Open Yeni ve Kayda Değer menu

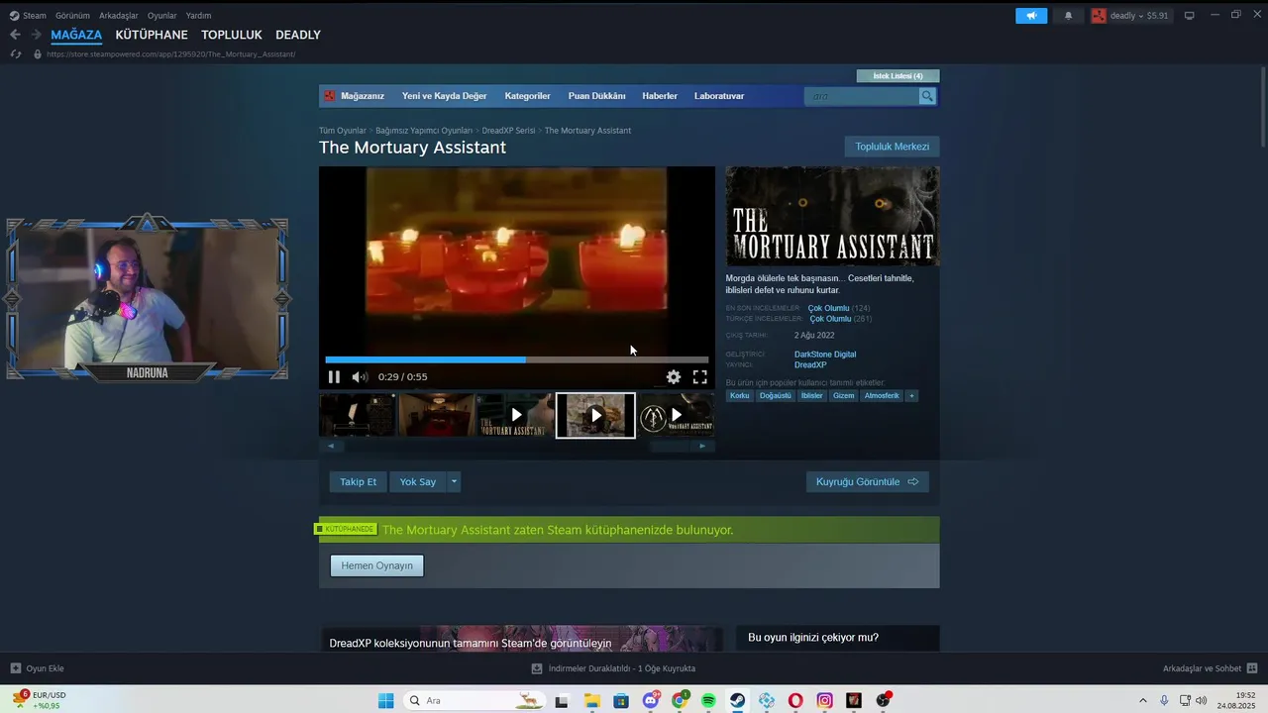tap(444, 96)
